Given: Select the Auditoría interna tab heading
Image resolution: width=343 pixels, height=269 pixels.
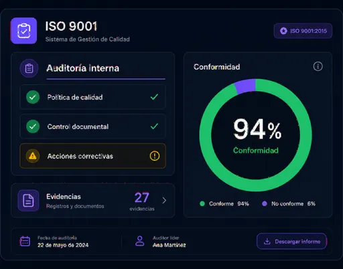Looking at the screenshot, I should (x=82, y=68).
